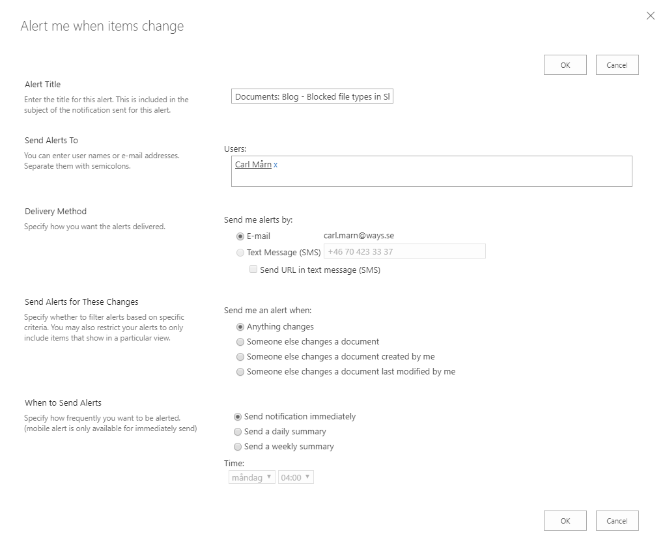
Task: Select the Send a daily summary option
Action: (x=237, y=431)
